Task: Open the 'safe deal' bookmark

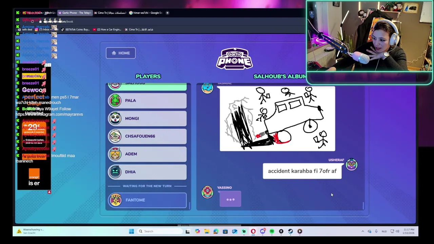Action: [25, 29]
